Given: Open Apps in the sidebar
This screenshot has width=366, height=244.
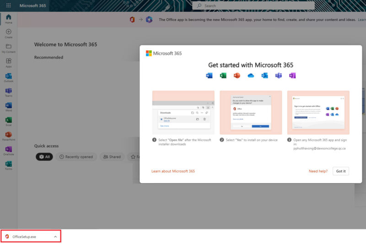Looking at the screenshot, I should (8, 63).
